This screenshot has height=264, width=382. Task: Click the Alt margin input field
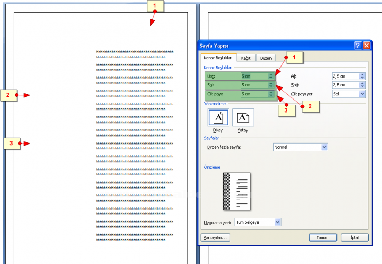click(346, 76)
